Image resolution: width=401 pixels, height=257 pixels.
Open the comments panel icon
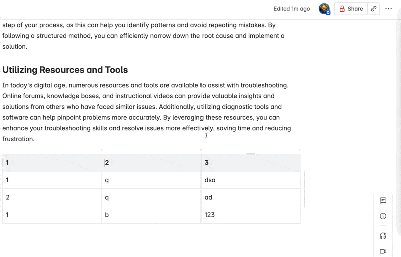(x=383, y=201)
